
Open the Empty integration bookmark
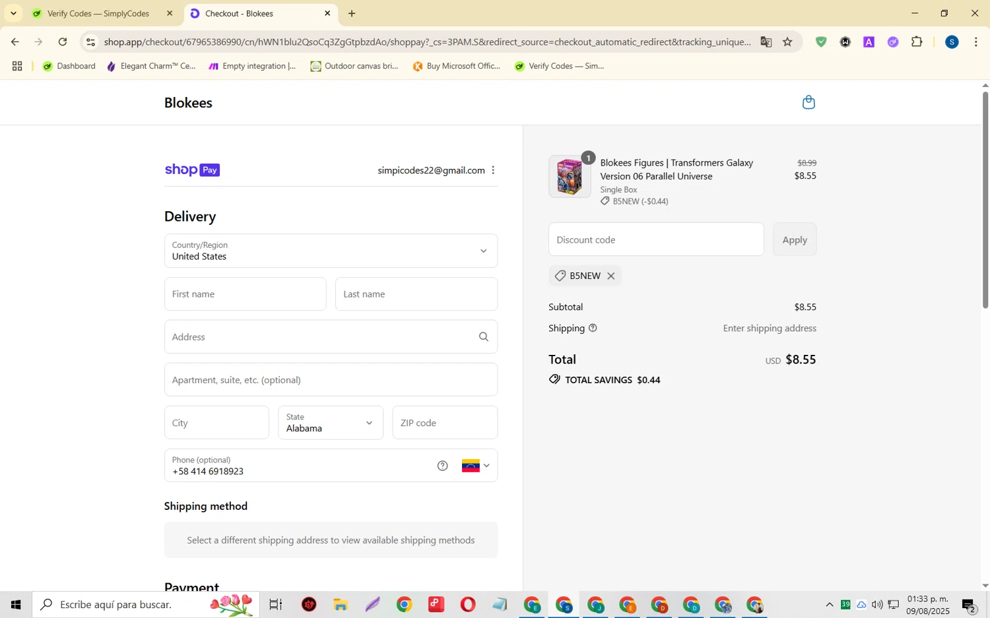coord(252,66)
